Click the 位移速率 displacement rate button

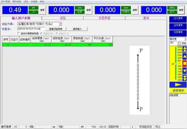click(178, 33)
